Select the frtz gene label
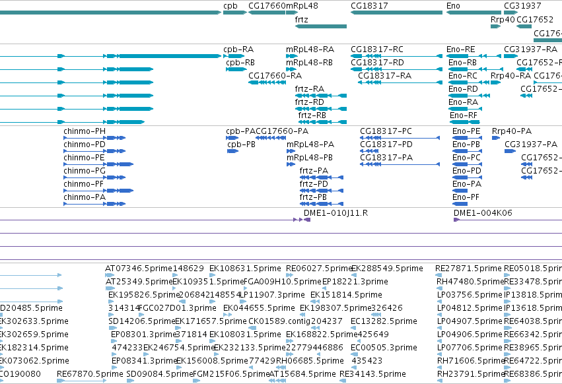562x384 pixels. [x=301, y=19]
